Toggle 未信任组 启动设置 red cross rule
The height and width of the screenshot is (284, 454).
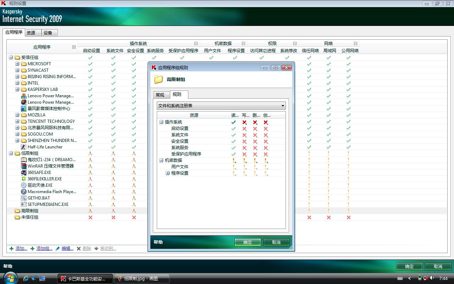90,217
